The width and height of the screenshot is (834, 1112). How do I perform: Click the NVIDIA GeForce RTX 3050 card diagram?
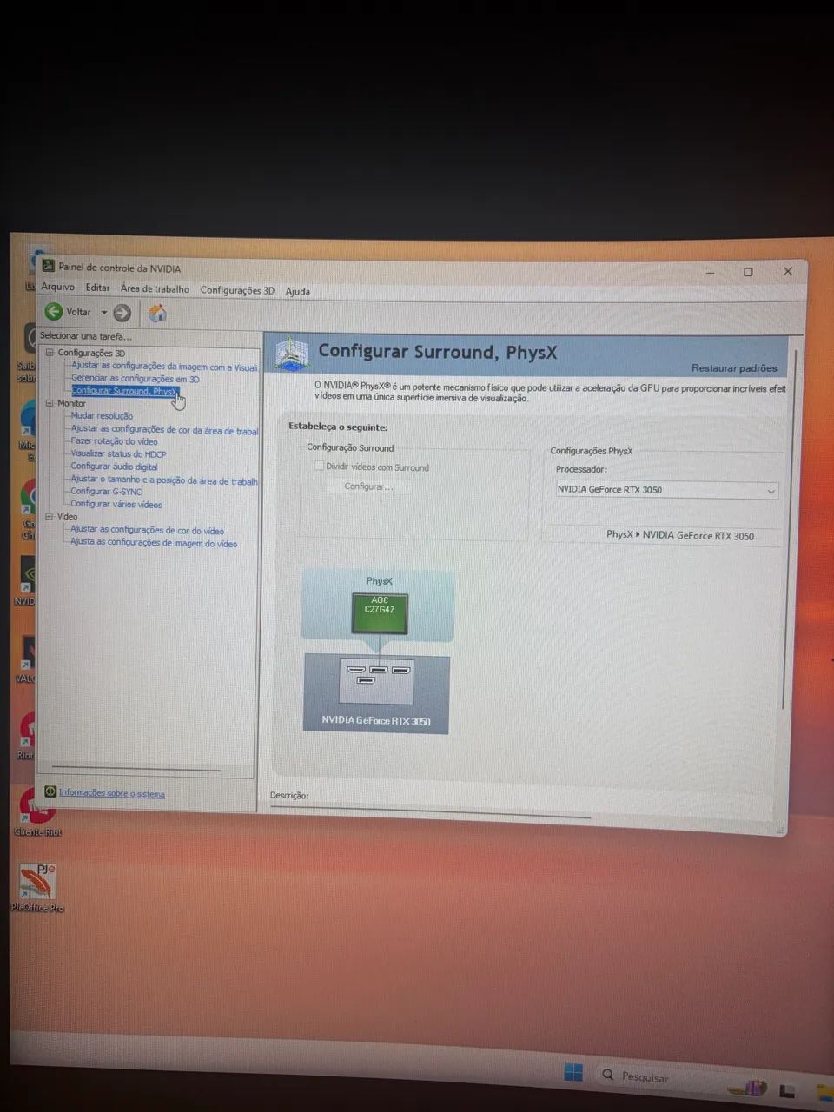coord(376,693)
